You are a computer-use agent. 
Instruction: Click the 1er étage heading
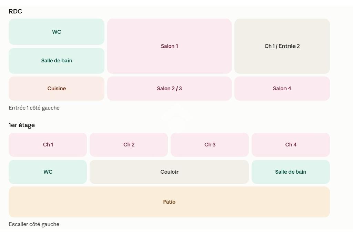coord(22,125)
